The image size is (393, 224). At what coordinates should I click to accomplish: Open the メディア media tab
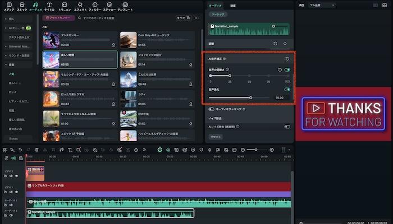(x=9, y=7)
